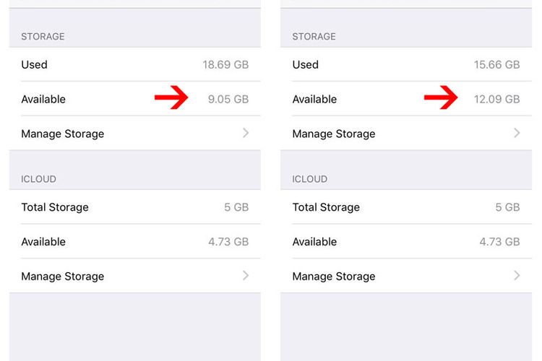Tap right iCloud Available 4.73 GB row

tap(406, 241)
